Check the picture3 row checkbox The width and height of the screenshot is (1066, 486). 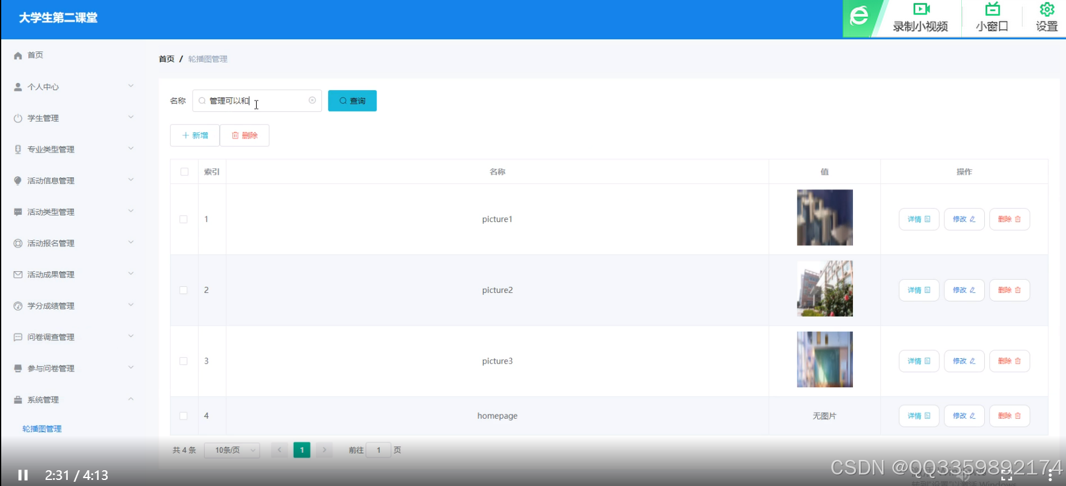click(183, 361)
